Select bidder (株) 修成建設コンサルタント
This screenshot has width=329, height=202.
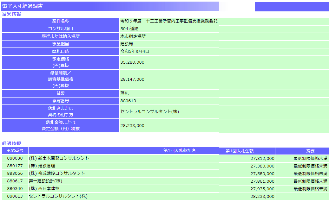click(57, 174)
